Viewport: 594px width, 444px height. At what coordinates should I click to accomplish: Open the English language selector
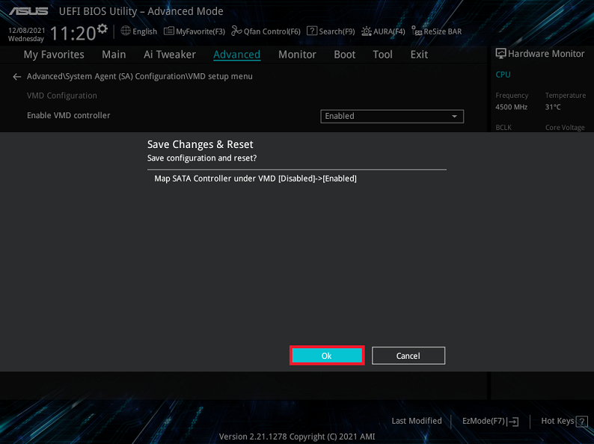(139, 31)
